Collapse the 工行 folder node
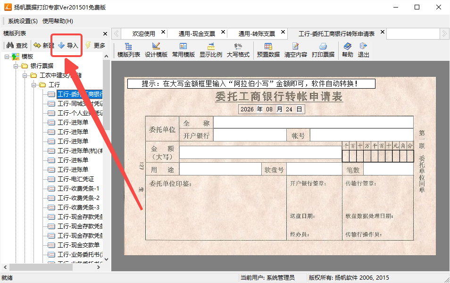The image size is (450, 283). pyautogui.click(x=34, y=85)
